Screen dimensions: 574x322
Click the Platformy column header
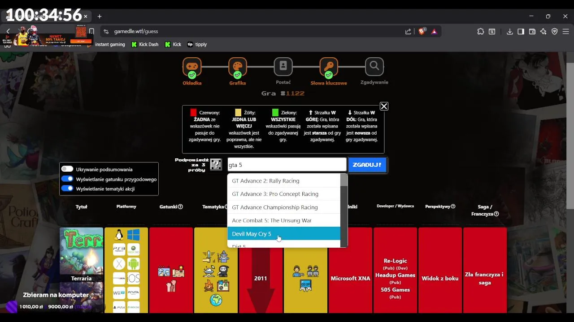point(126,206)
